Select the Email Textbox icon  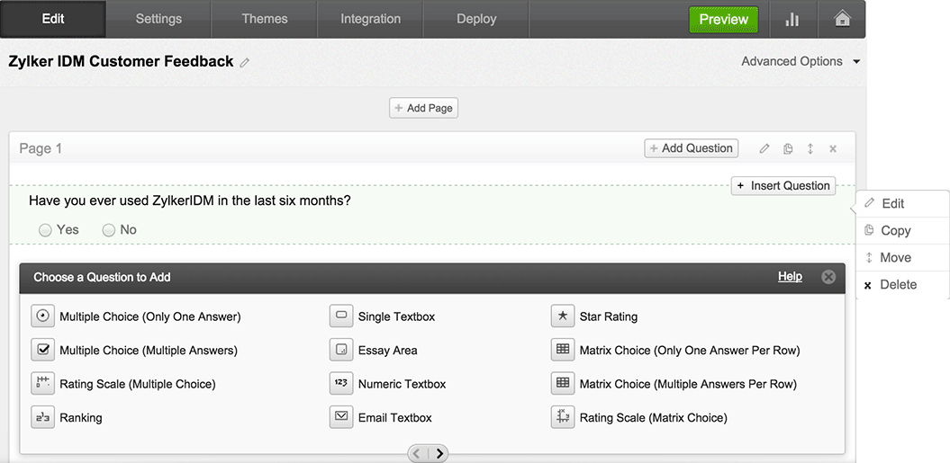click(x=341, y=417)
